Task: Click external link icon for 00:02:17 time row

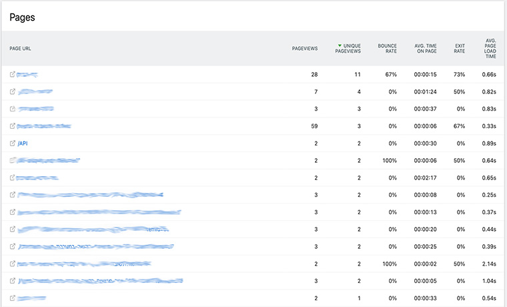Action: (x=13, y=178)
